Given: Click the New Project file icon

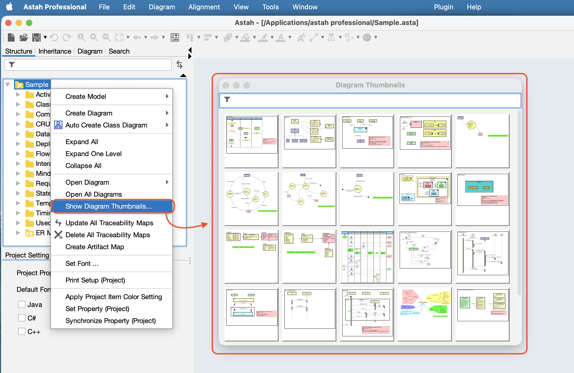Looking at the screenshot, I should click(11, 37).
